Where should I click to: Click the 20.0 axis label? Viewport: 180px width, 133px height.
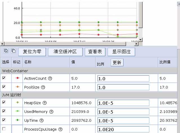tap(17, 23)
